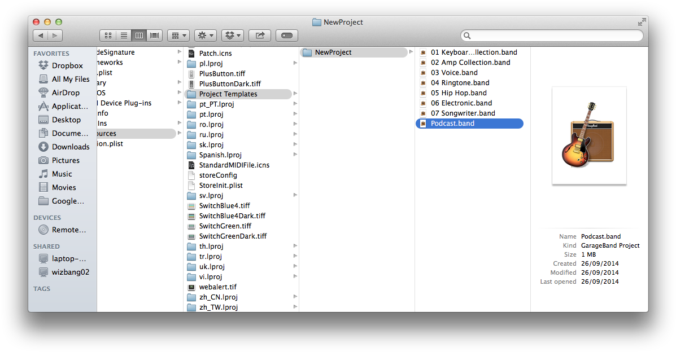This screenshot has height=352, width=676.
Task: Expand the pl.lproj folder arrow
Action: (295, 63)
